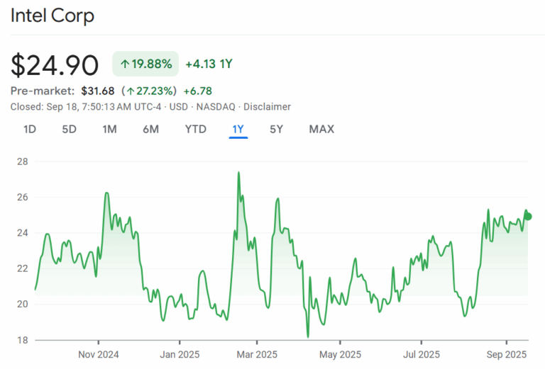Click the Mar 2025 axis label
Screen dimensions: 545x369
click(x=257, y=354)
